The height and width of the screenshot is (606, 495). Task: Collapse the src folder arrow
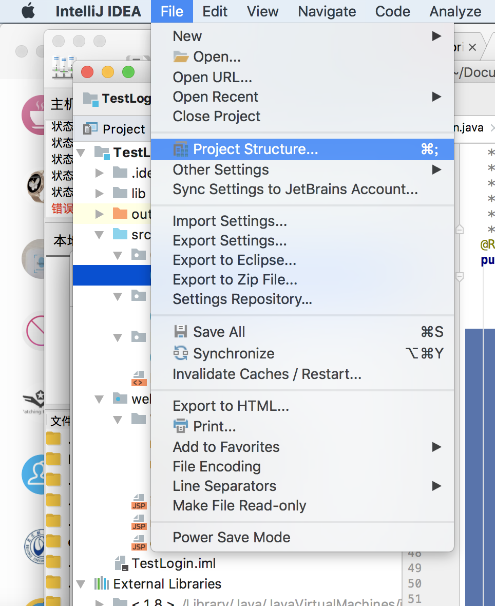click(x=99, y=235)
